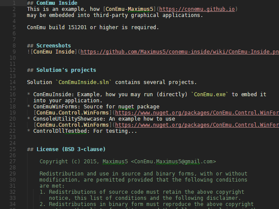The image size is (279, 209).
Task: Click 'ConEmuWinForms' bullet text on line 18
Action: pos(55,107)
